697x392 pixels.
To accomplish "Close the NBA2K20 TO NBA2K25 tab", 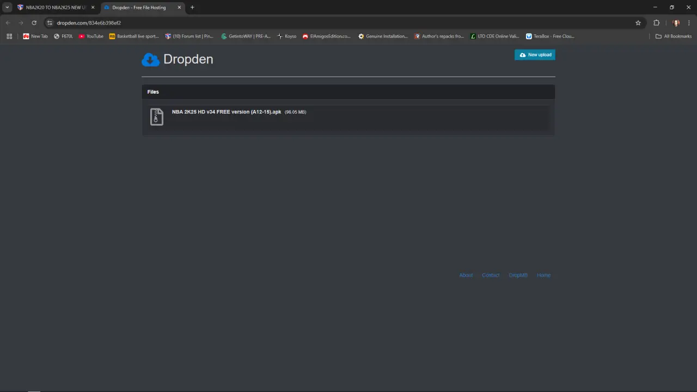I will (93, 8).
